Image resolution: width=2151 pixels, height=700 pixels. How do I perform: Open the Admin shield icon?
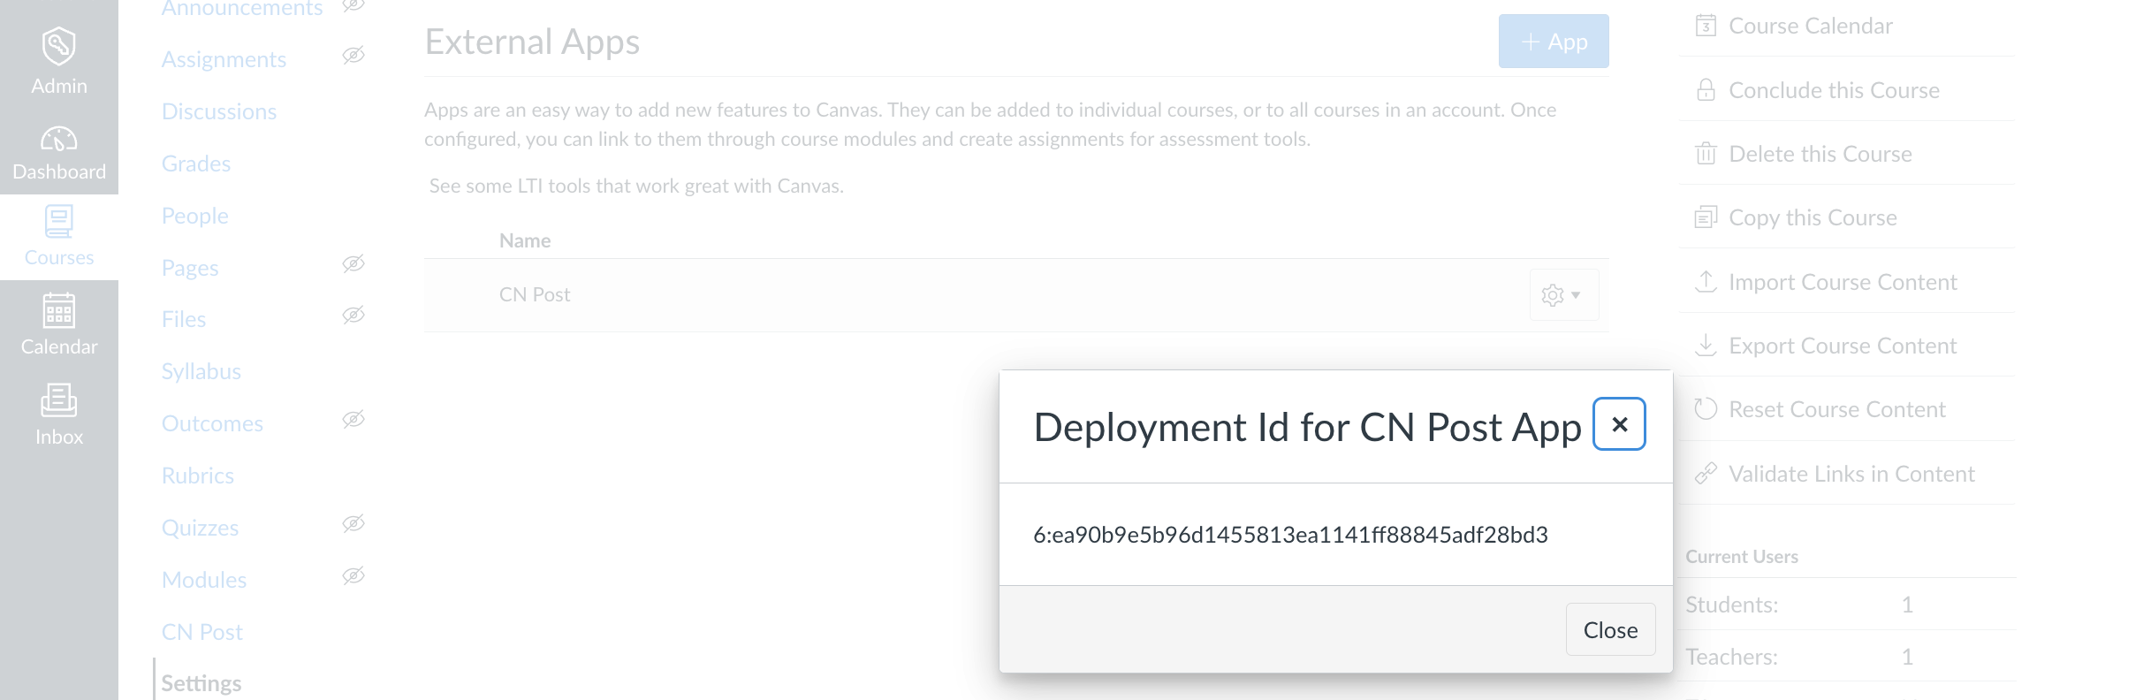tap(58, 46)
